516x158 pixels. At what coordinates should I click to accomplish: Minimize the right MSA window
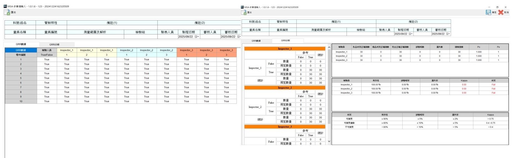pyautogui.click(x=489, y=7)
